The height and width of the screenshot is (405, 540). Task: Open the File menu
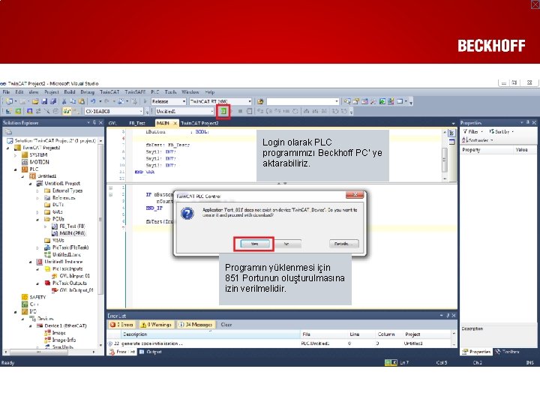(6, 92)
